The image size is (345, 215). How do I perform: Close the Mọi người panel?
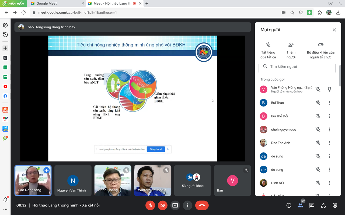(x=334, y=30)
